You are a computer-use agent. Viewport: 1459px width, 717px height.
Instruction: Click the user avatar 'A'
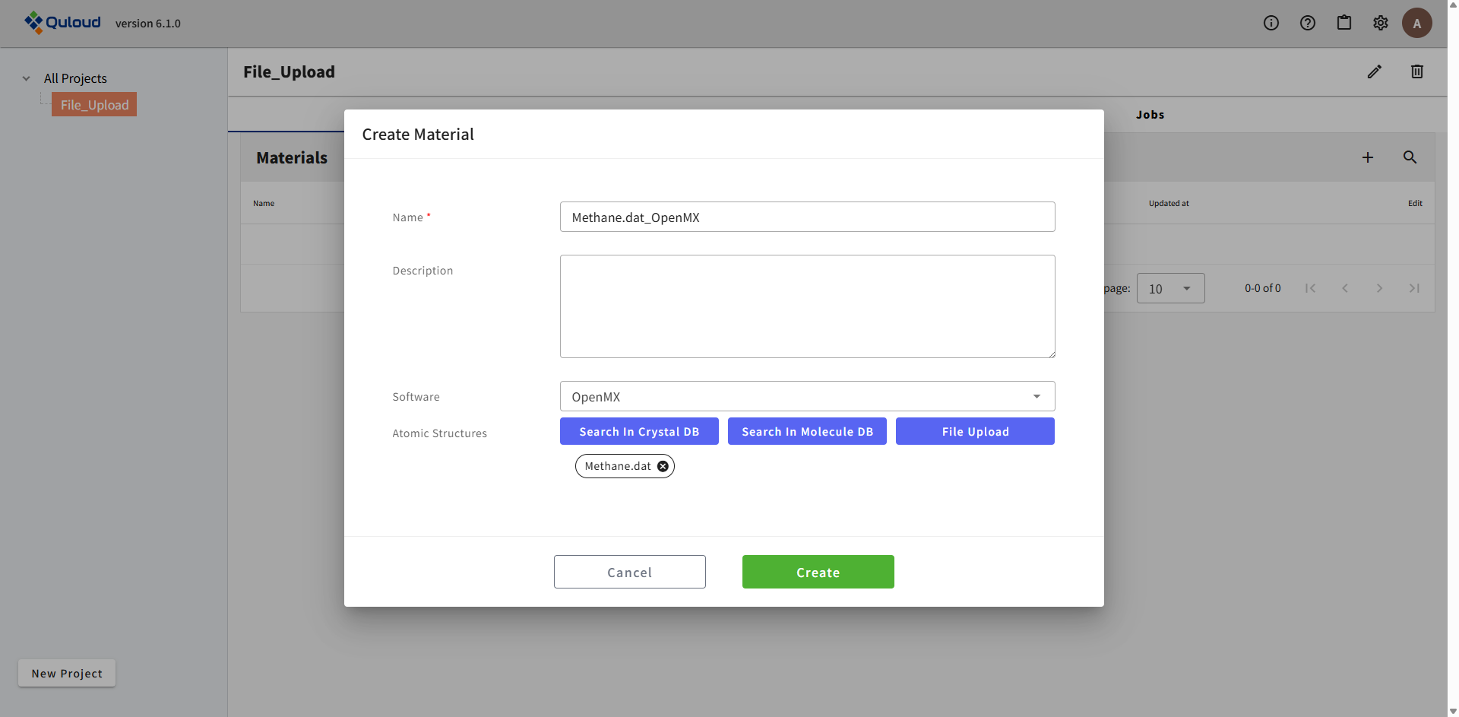pos(1416,23)
